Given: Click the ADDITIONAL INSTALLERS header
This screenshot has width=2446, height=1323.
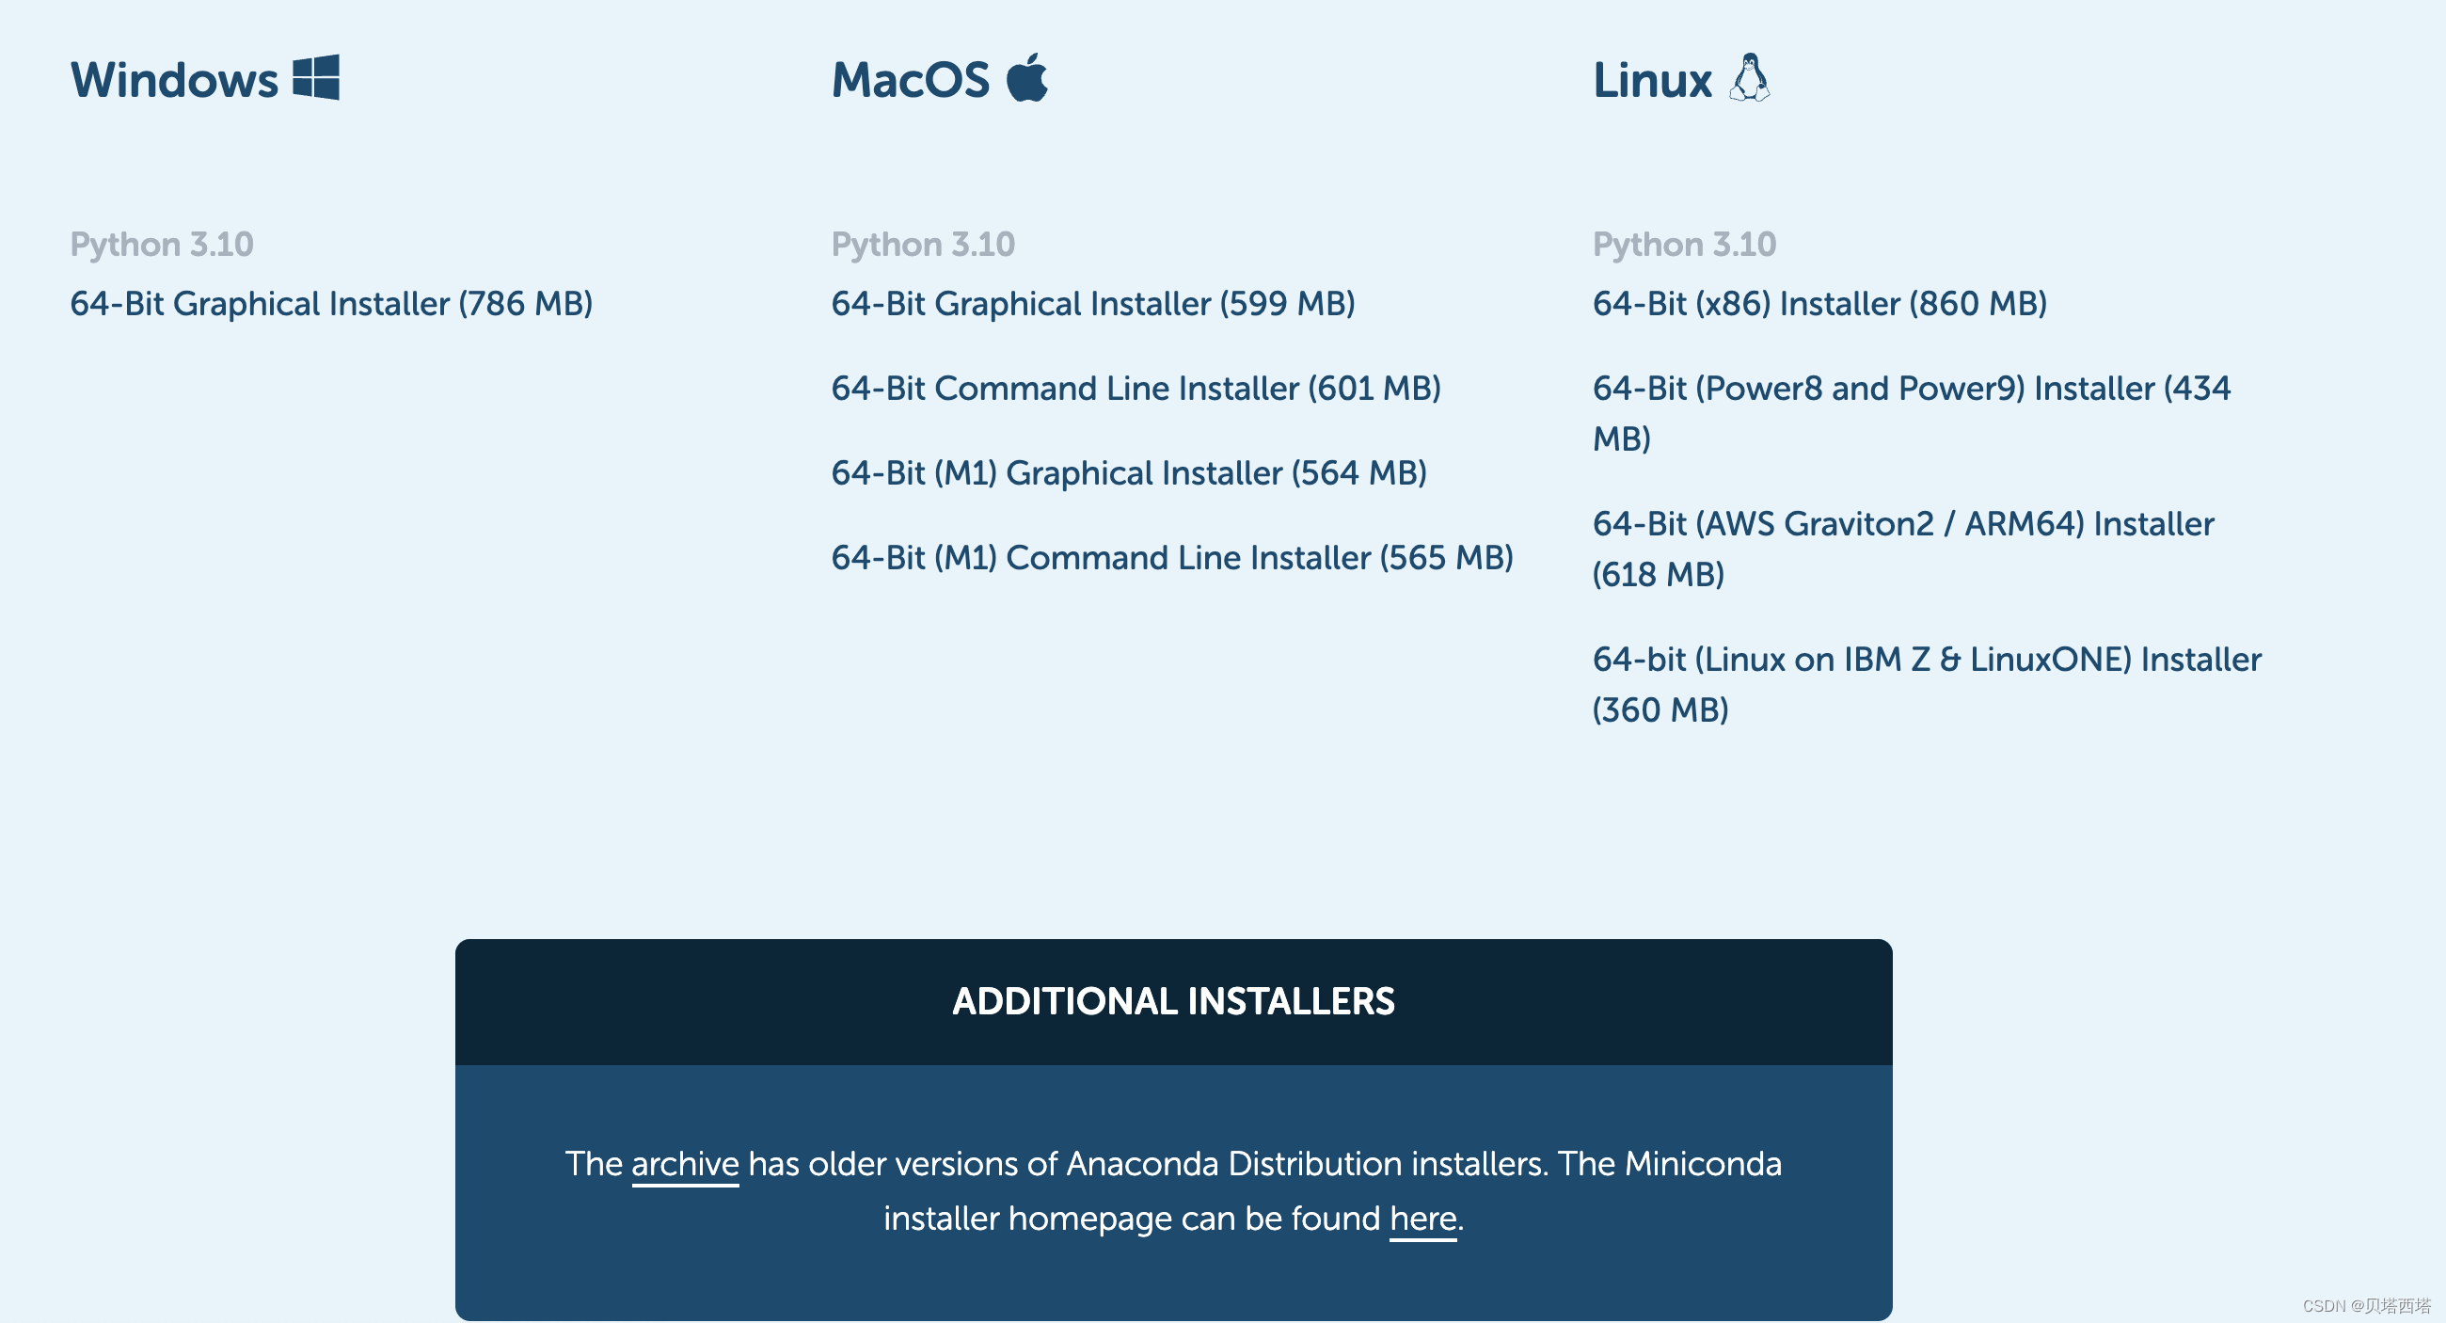Looking at the screenshot, I should tap(1174, 1002).
